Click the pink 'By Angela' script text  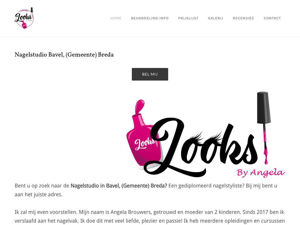tap(260, 173)
